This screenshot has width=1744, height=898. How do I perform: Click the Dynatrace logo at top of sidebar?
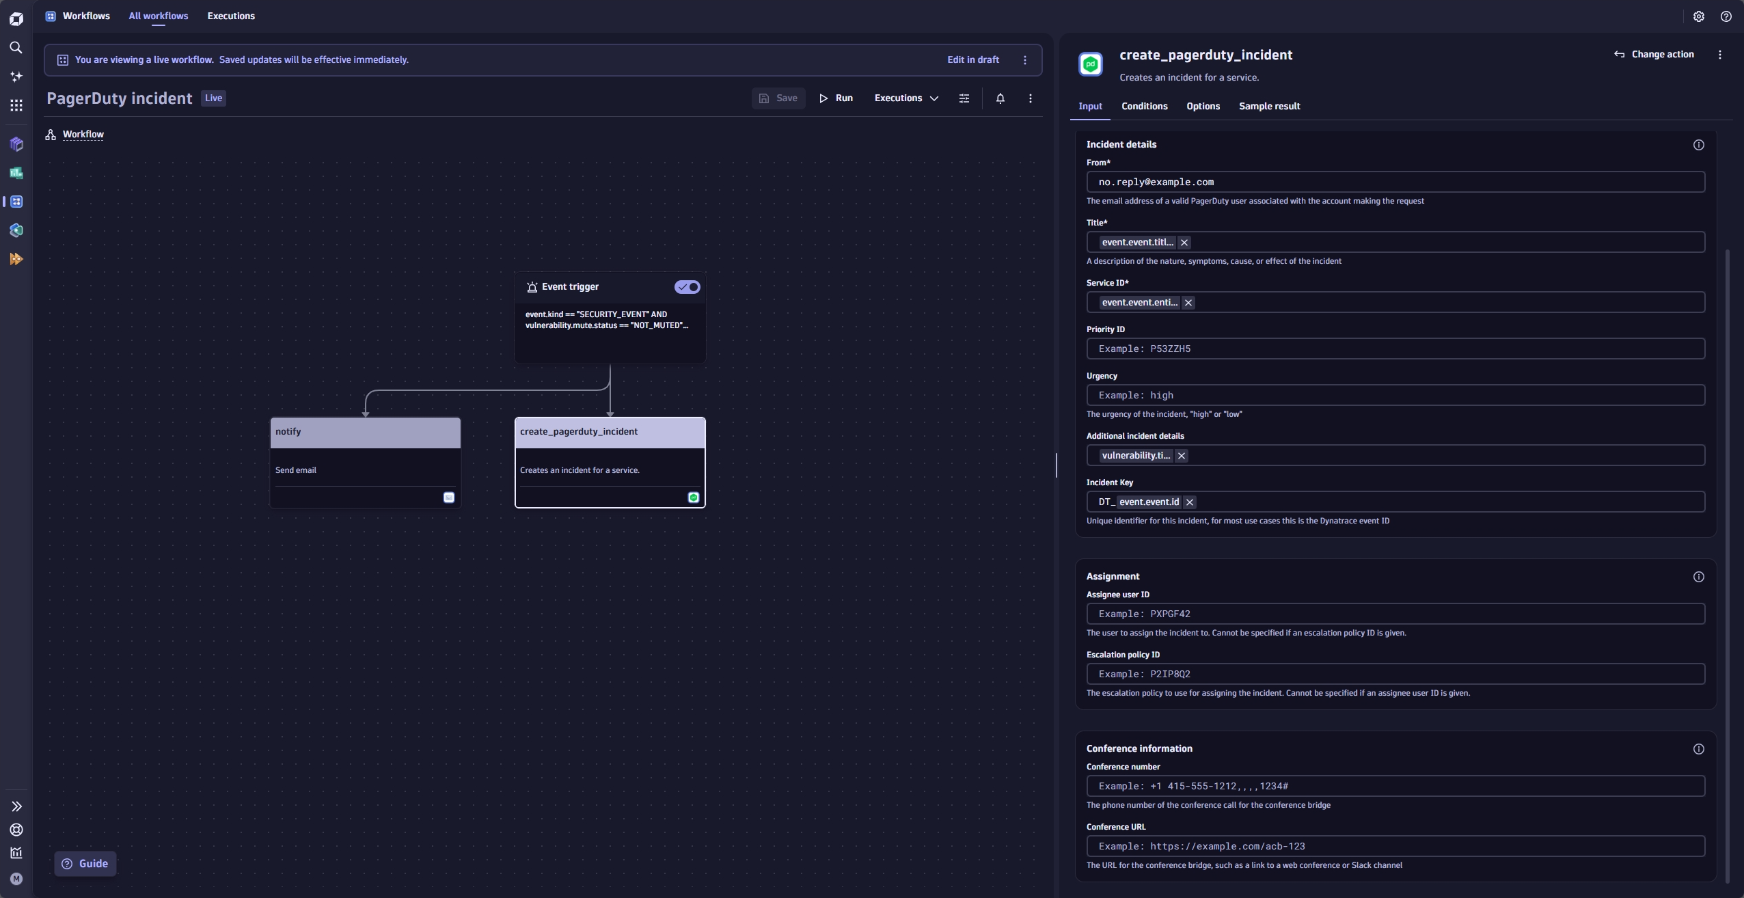[16, 18]
